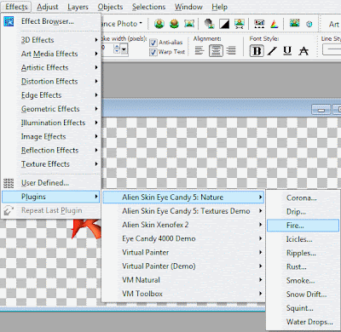This screenshot has width=341, height=332.
Task: Choose the Rust effect
Action: [303, 266]
